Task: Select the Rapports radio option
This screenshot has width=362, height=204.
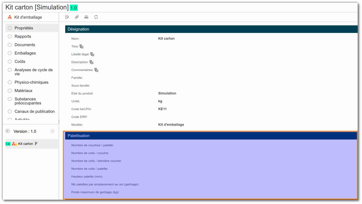Action: click(10, 36)
